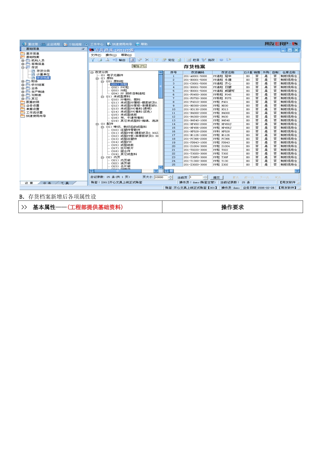Screen dimensions: 322x456
Task: Open 个性流程 from the top bar
Action: coord(73,44)
